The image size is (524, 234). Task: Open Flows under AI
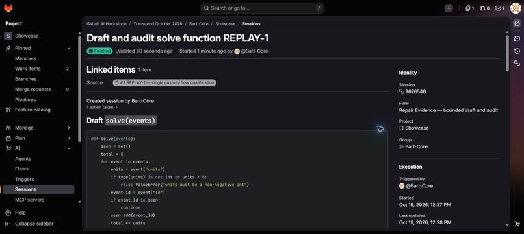[x=21, y=169]
